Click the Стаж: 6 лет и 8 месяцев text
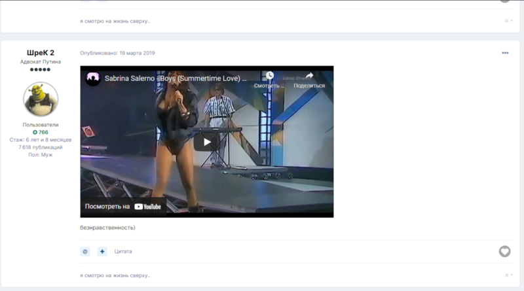 tap(41, 139)
